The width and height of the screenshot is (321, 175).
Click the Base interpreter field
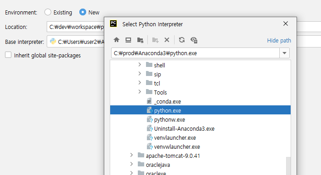click(x=76, y=42)
